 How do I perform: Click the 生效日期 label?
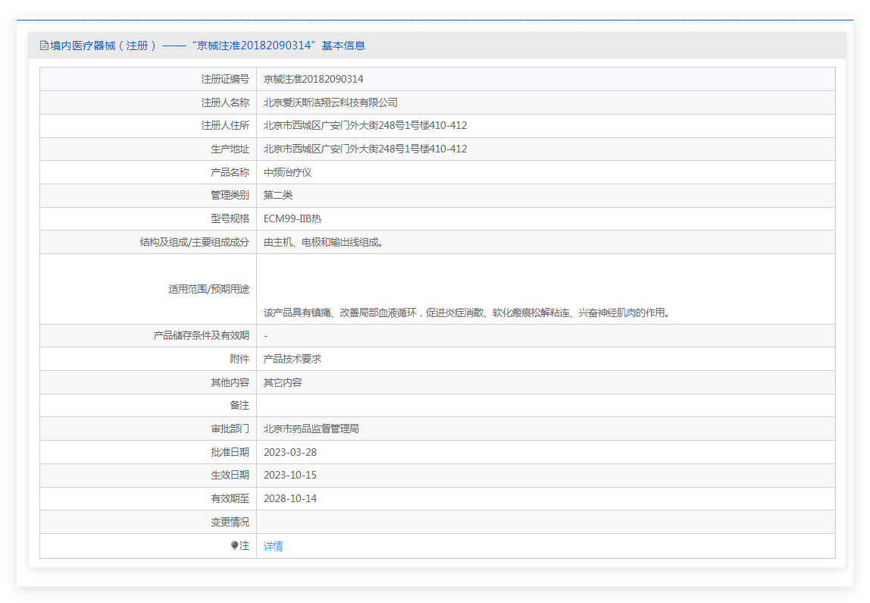pos(230,476)
